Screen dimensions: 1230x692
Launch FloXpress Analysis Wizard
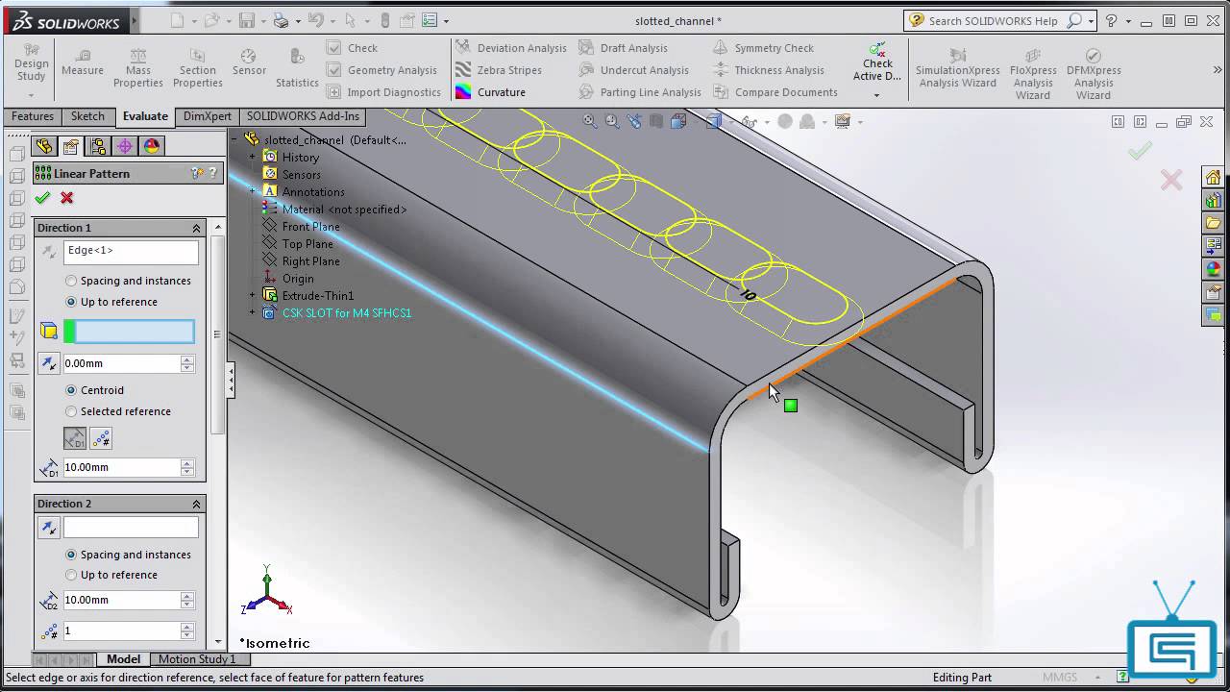(x=1033, y=74)
